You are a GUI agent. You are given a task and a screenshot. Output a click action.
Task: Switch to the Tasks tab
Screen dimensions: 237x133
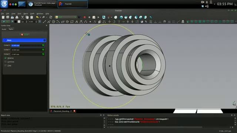tap(11, 29)
